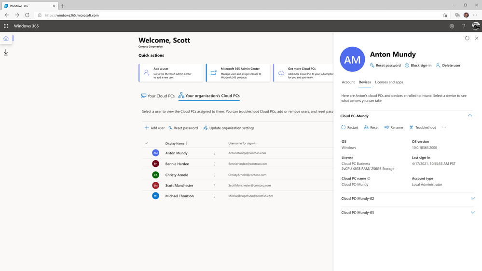Expand the Cloud PC-Mundy-02 section
This screenshot has height=271, width=482.
[473, 199]
